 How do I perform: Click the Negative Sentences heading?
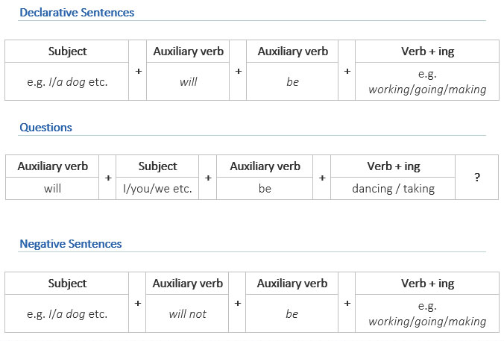point(70,244)
